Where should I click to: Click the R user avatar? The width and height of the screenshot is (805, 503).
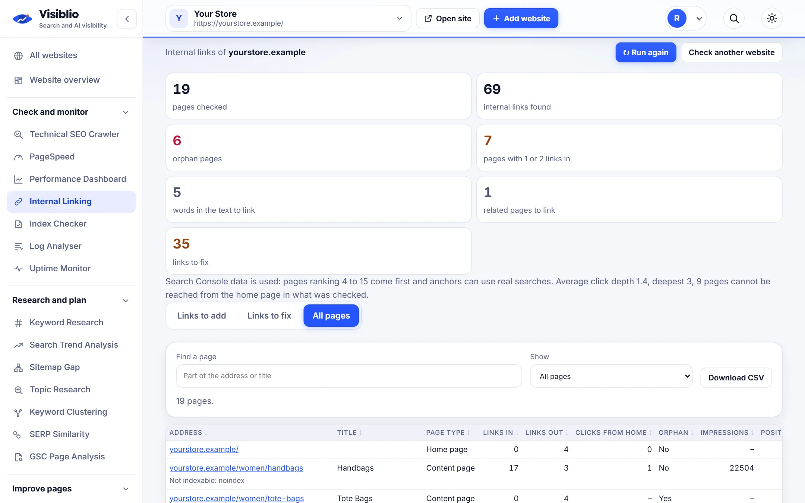click(677, 18)
